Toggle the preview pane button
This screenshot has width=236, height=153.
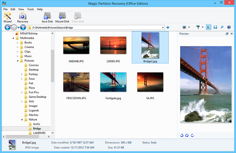pos(209,27)
